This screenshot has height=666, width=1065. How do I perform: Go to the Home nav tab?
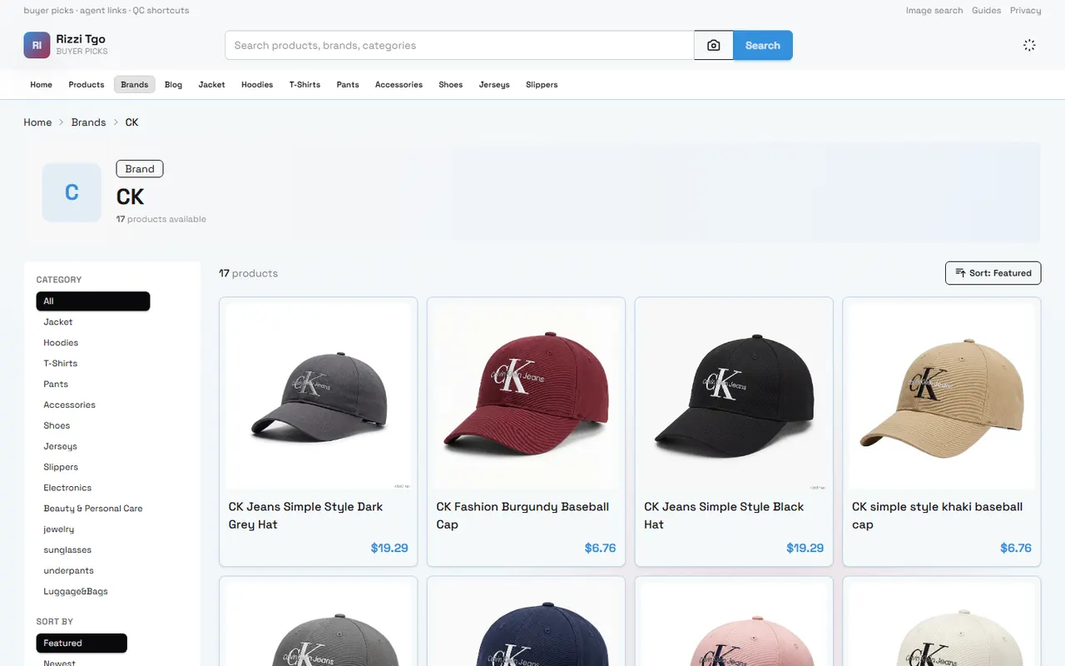[x=42, y=85]
